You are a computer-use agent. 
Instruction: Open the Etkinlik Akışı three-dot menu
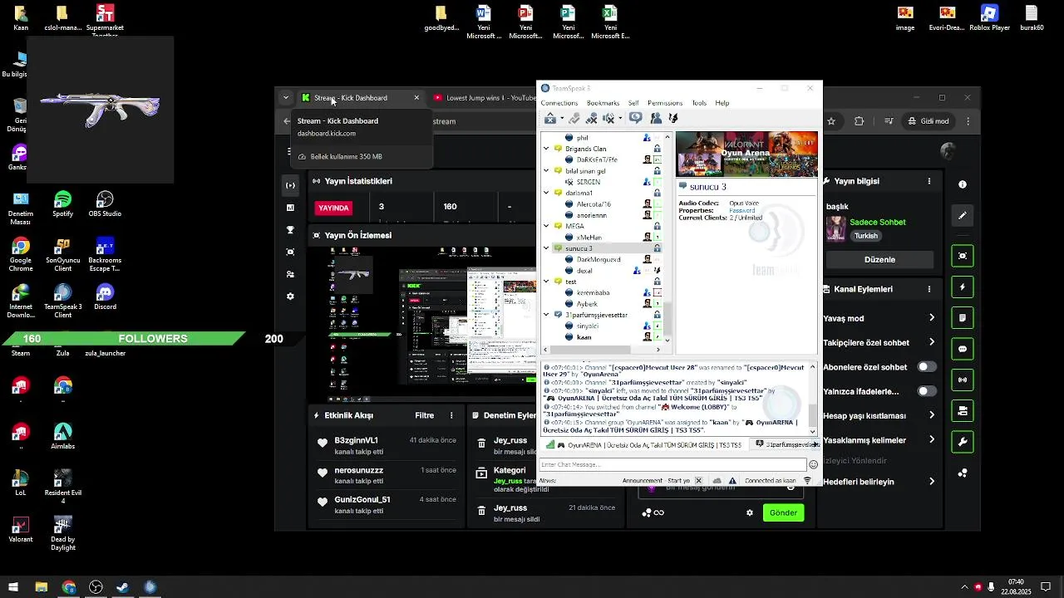pyautogui.click(x=452, y=415)
